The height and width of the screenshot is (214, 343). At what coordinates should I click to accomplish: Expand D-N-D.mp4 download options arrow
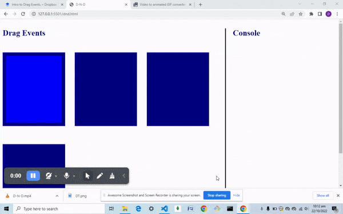[x=57, y=196]
